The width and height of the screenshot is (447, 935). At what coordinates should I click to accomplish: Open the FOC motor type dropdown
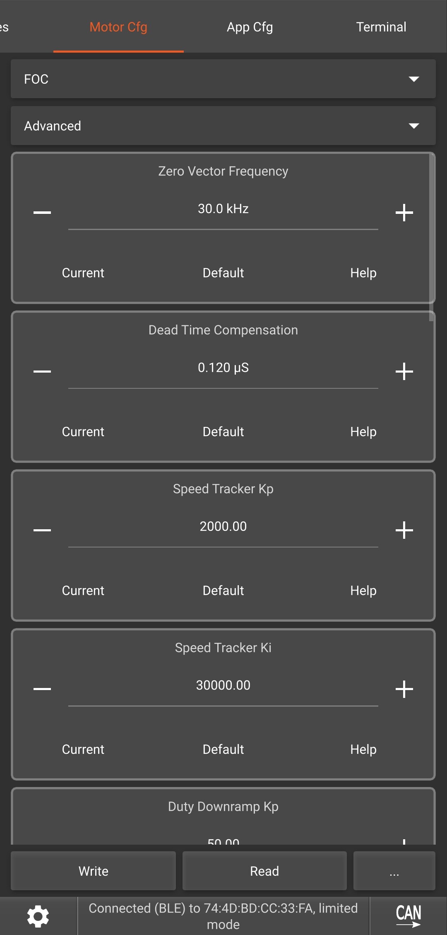coord(223,79)
